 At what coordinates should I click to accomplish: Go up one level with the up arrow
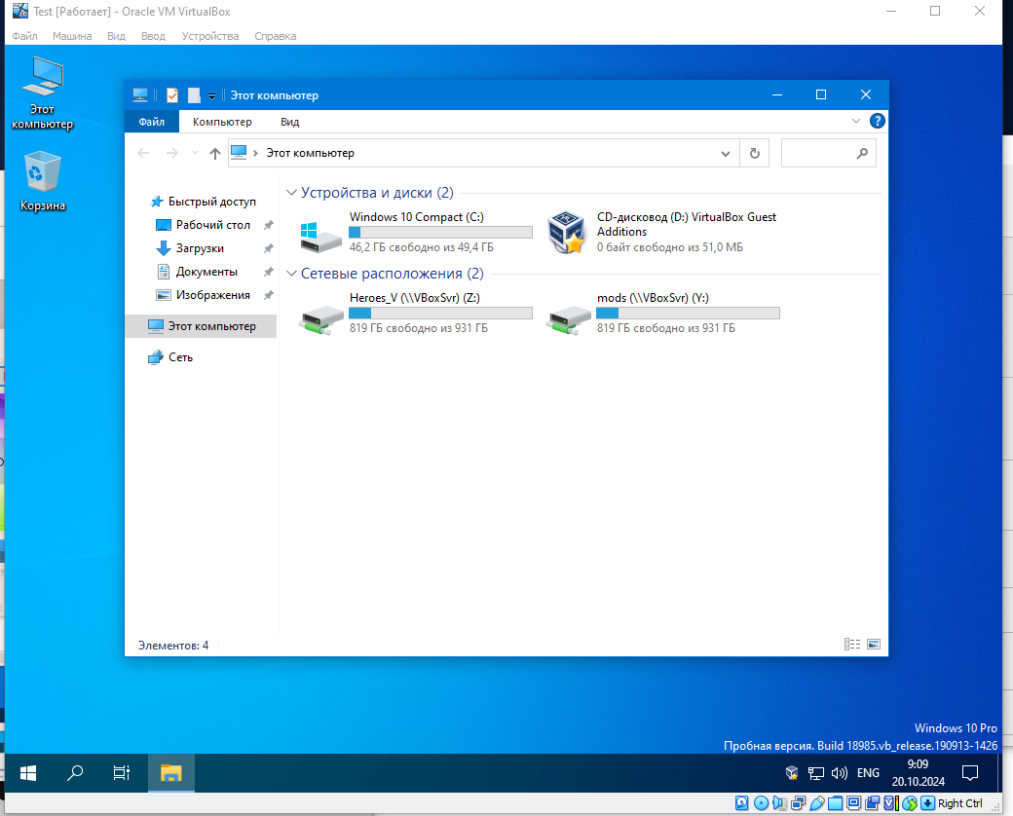[x=215, y=153]
